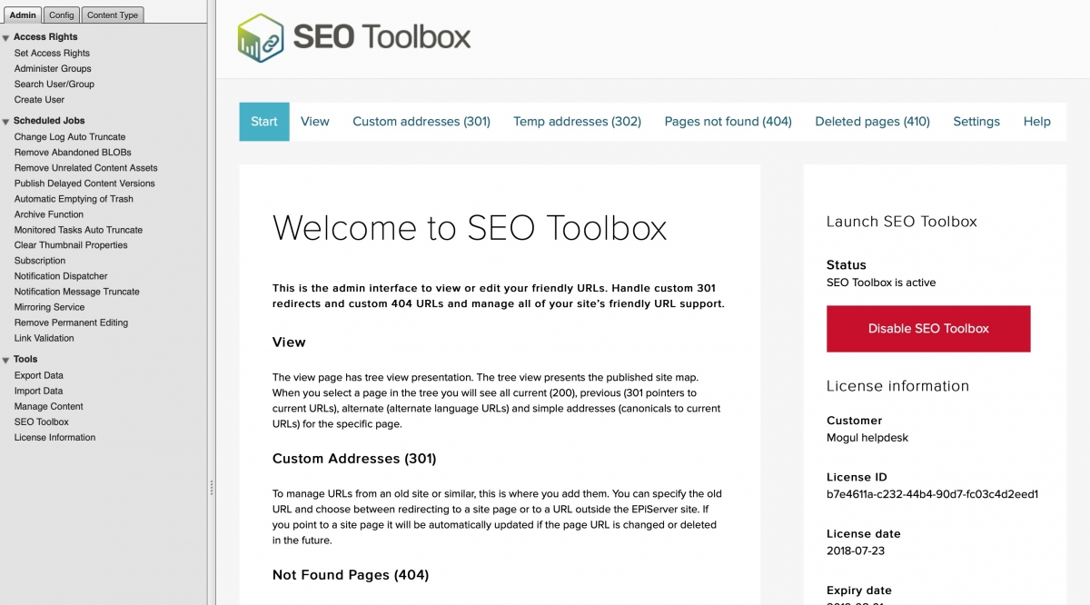Open the Settings tab
This screenshot has height=605, width=1090.
[x=976, y=120]
